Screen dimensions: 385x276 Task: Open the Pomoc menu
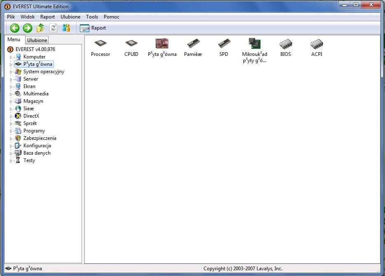point(112,17)
